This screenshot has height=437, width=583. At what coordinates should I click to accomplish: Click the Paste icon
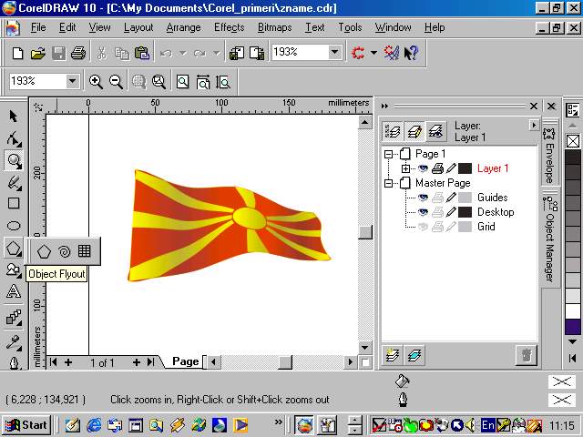(142, 53)
